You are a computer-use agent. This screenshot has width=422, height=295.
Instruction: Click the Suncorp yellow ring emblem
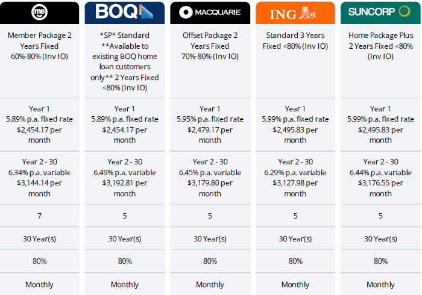(405, 11)
